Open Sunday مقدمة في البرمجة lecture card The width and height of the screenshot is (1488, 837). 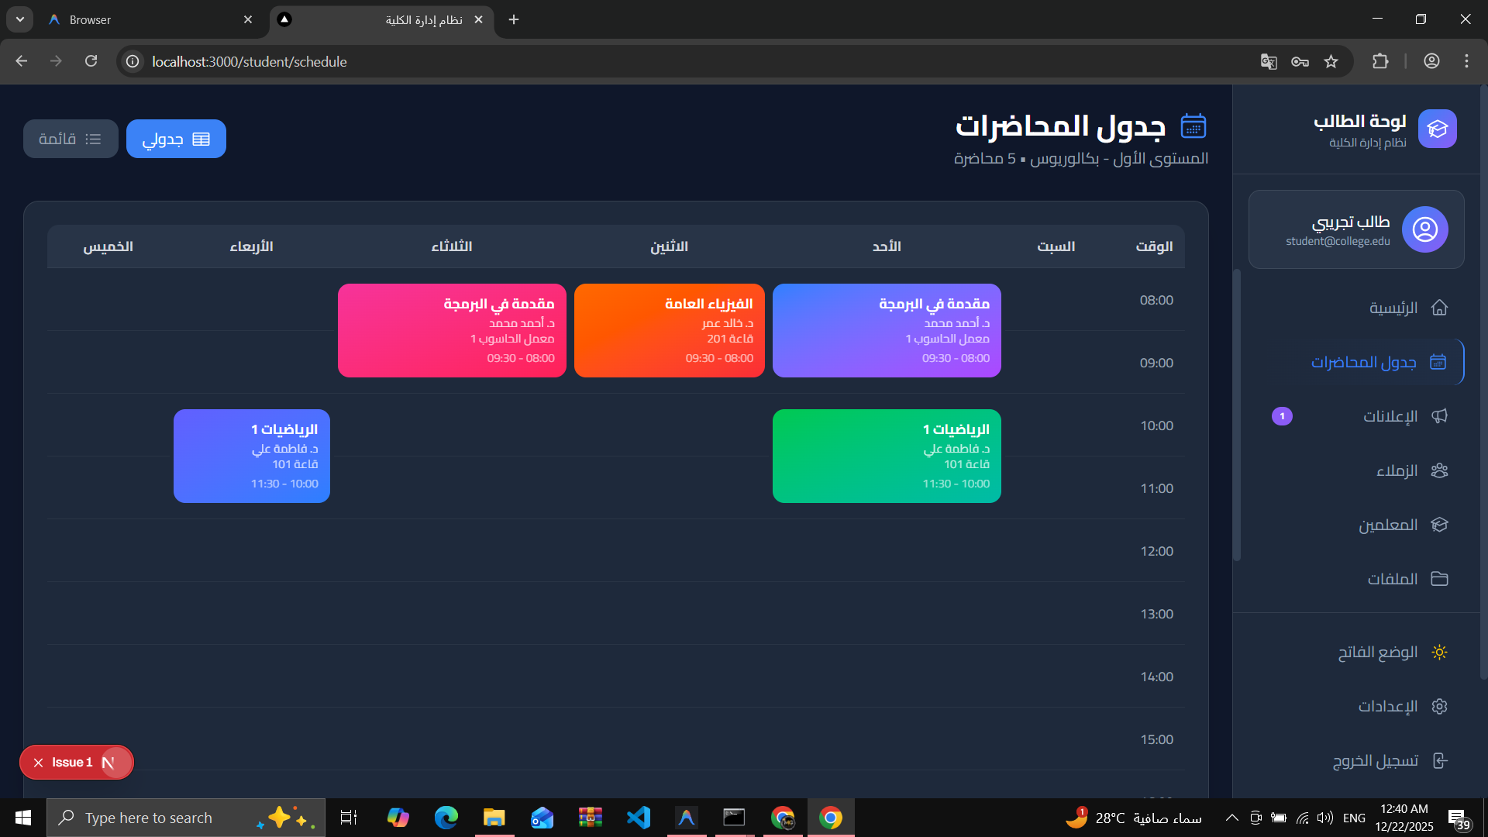click(886, 330)
